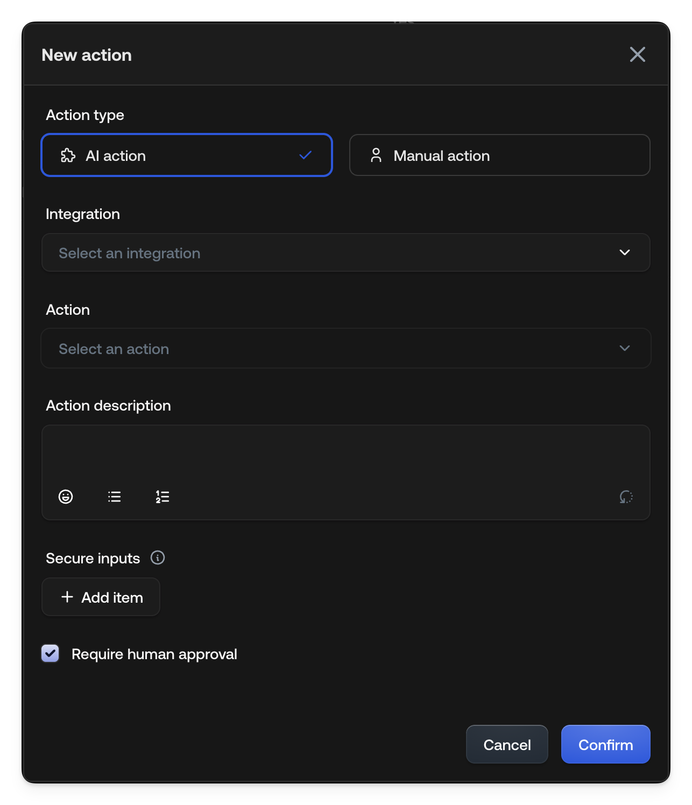Dismiss the New action dialog
Image resolution: width=692 pixels, height=805 pixels.
click(x=637, y=54)
